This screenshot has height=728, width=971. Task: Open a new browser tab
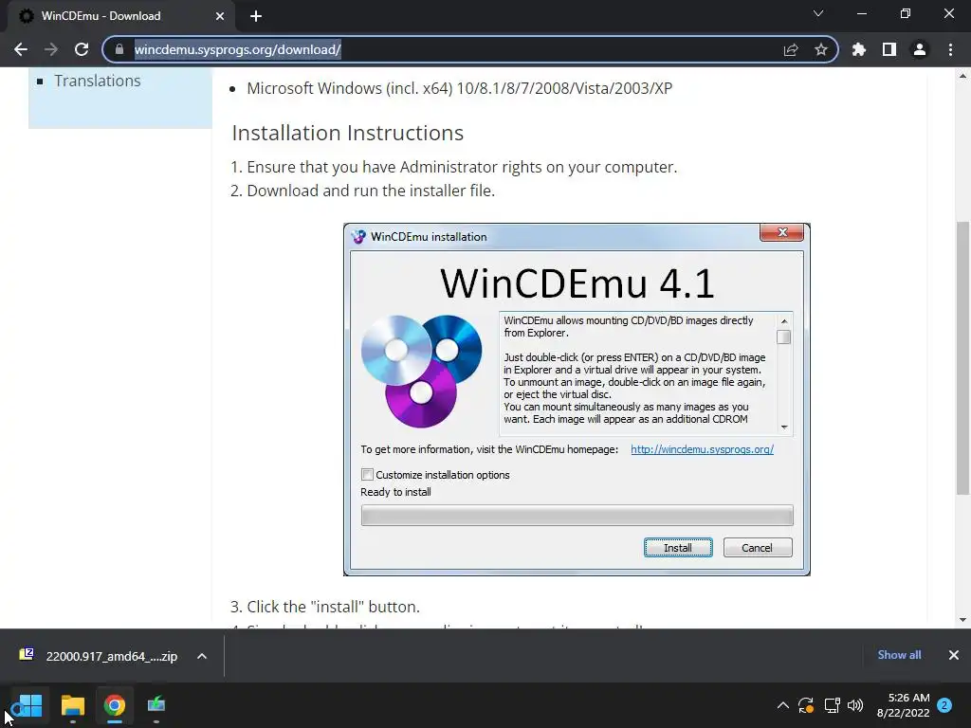coord(256,16)
